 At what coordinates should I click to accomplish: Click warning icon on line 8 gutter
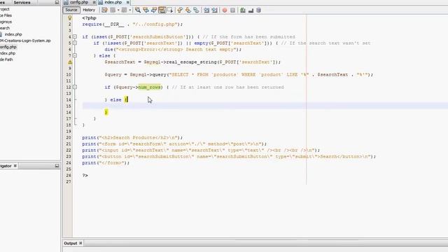click(x=70, y=62)
